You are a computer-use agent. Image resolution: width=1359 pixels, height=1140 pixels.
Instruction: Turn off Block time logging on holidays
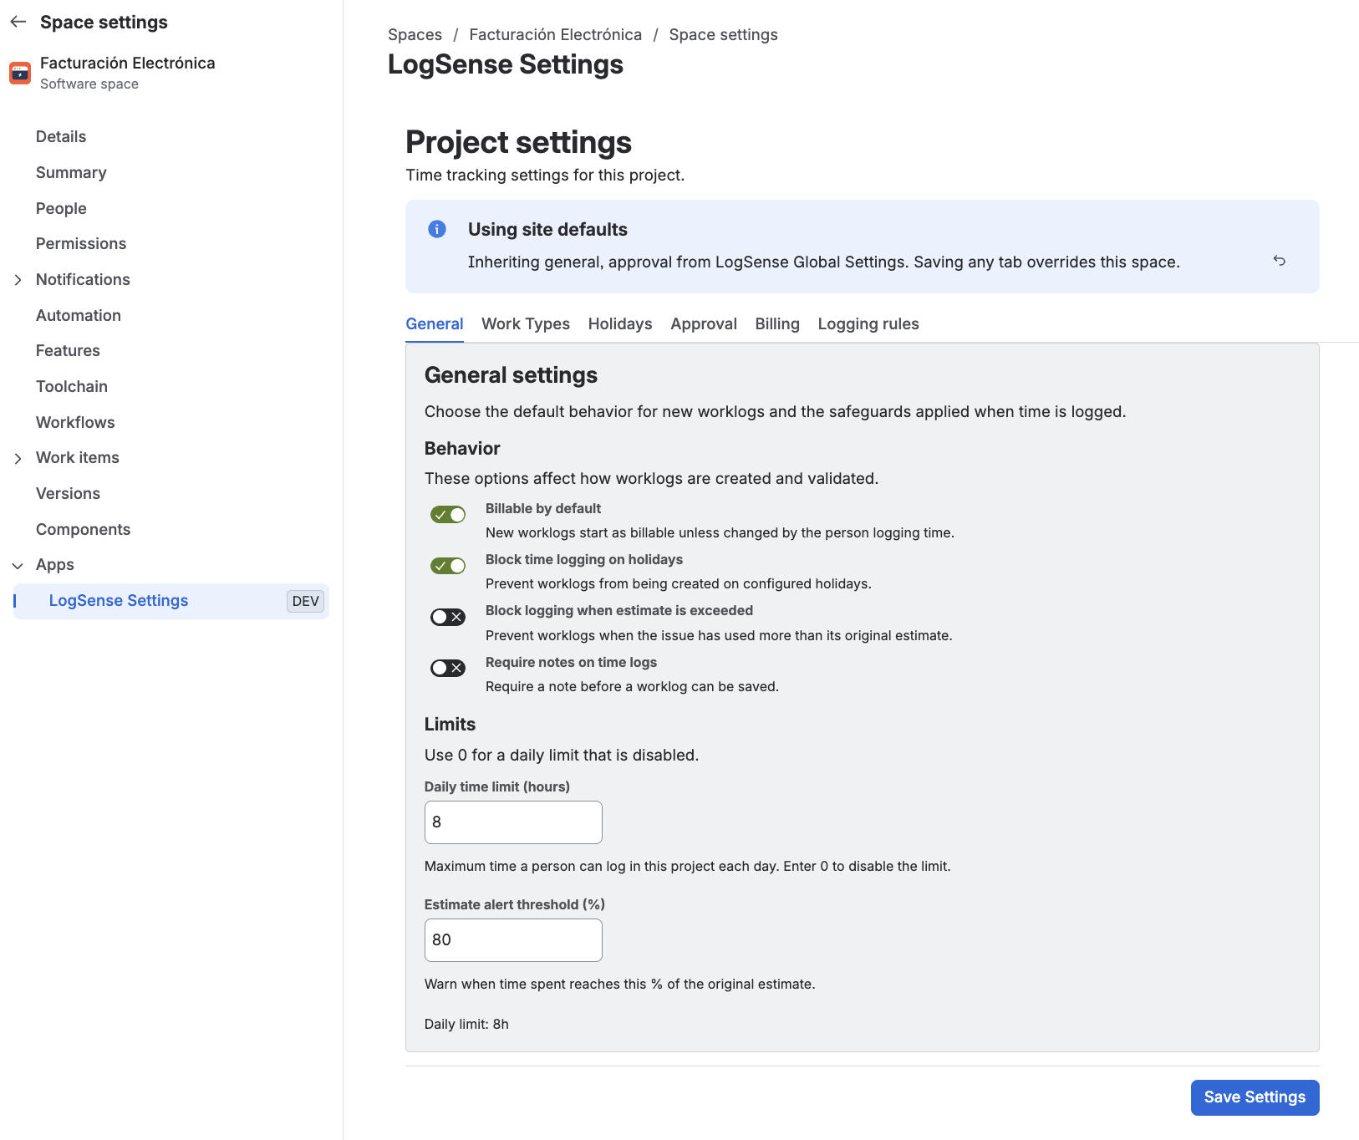(x=448, y=566)
